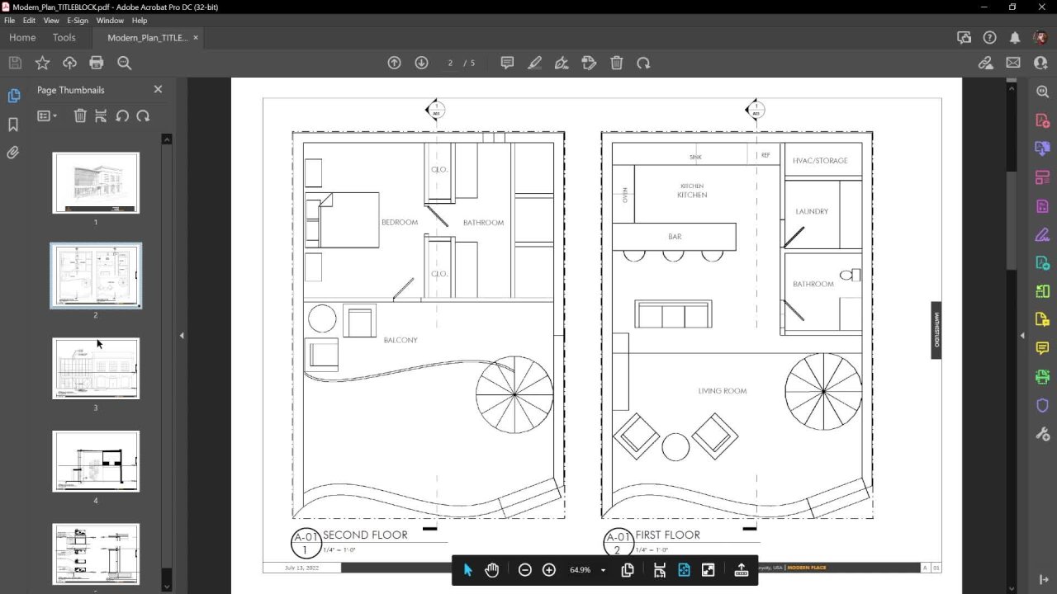Delete page using toolbar trash icon
The image size is (1057, 594).
pos(616,63)
